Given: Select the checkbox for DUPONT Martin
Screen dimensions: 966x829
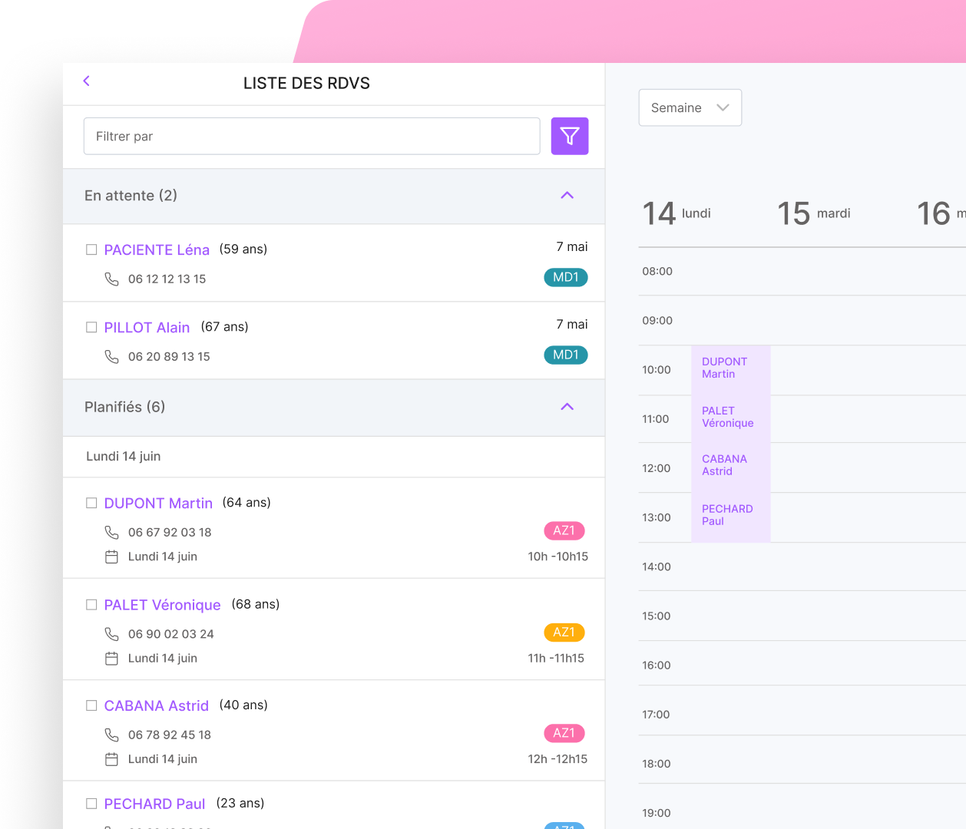Looking at the screenshot, I should tap(91, 503).
